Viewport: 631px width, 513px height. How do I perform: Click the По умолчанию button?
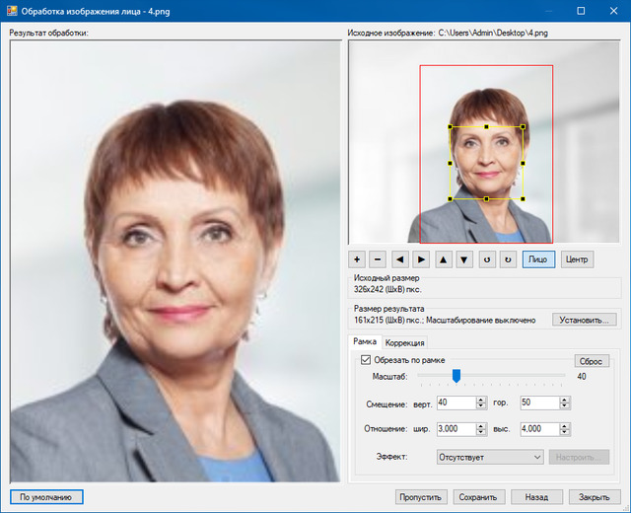pos(46,497)
